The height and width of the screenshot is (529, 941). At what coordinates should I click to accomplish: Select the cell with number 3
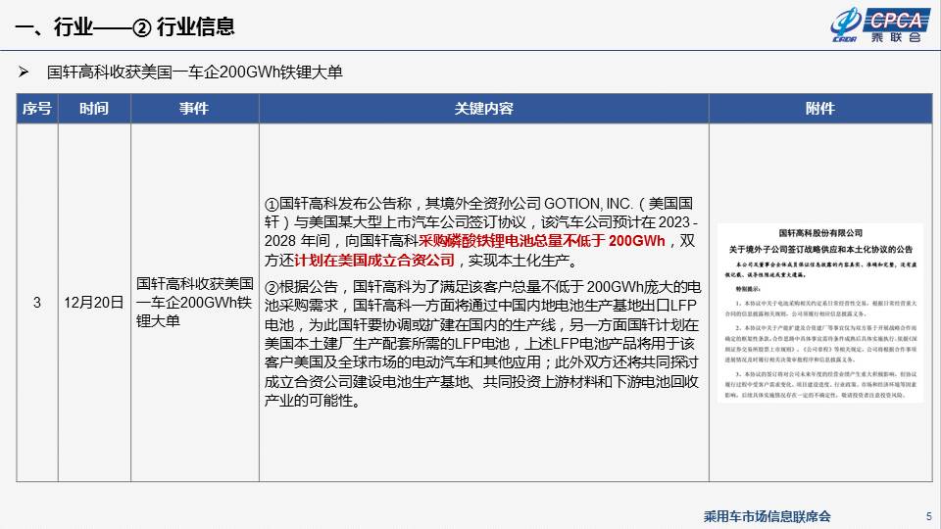[x=37, y=303]
